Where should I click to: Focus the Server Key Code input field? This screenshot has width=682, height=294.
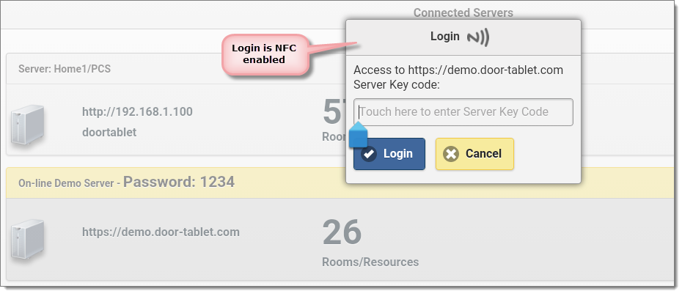click(x=463, y=112)
